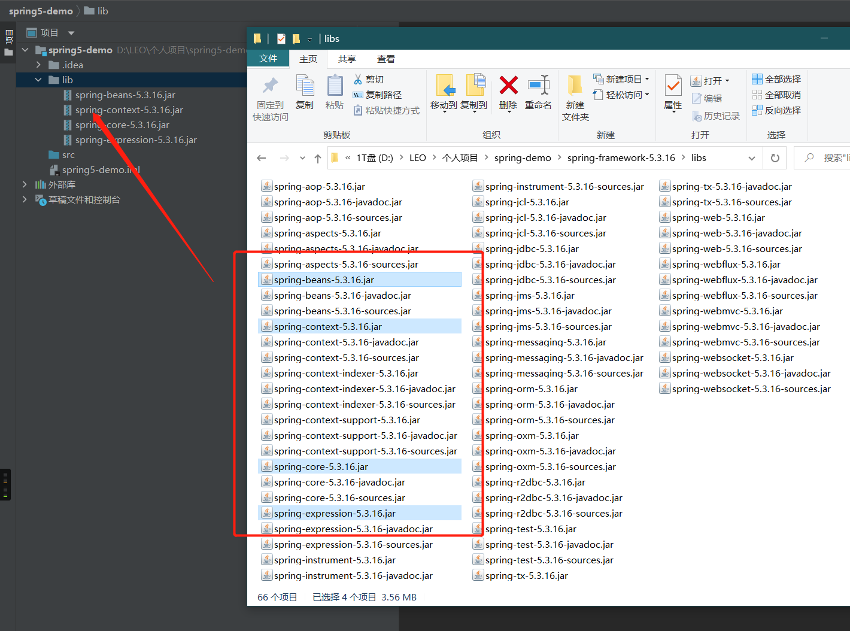This screenshot has width=850, height=631.
Task: Click Invert Selection in the ribbon
Action: coord(776,110)
